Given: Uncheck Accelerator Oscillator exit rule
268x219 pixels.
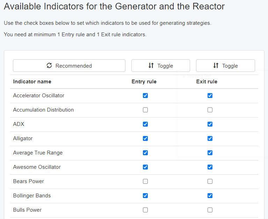Looking at the screenshot, I should (x=210, y=96).
